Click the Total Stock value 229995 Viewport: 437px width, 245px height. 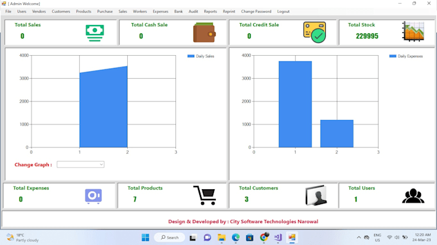coord(367,36)
